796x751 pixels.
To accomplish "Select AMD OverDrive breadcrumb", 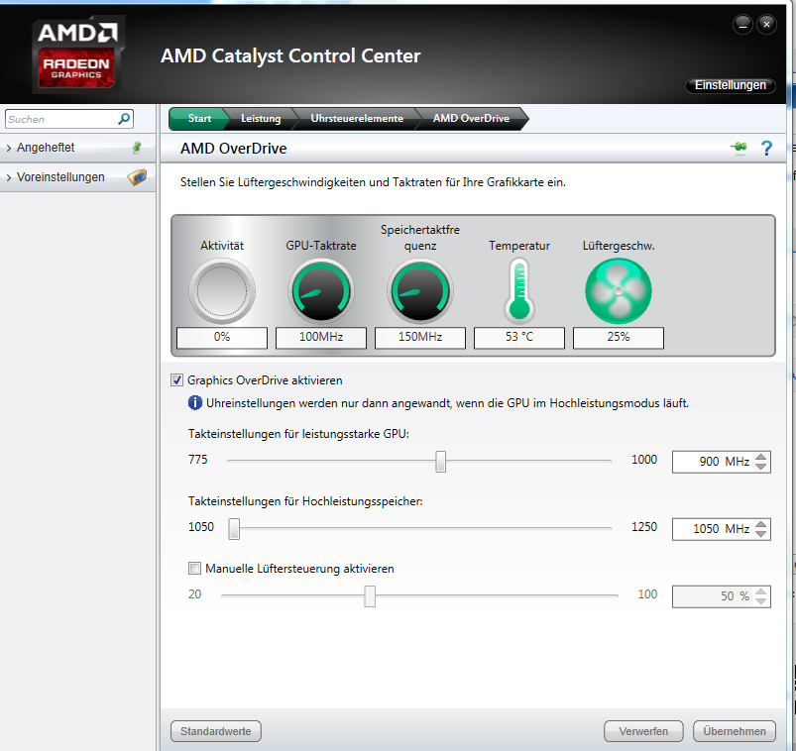I will pos(471,119).
